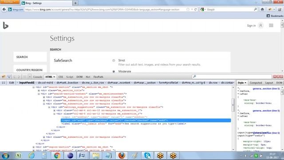Open the Bookmarks toolbar icon

click(268, 16)
